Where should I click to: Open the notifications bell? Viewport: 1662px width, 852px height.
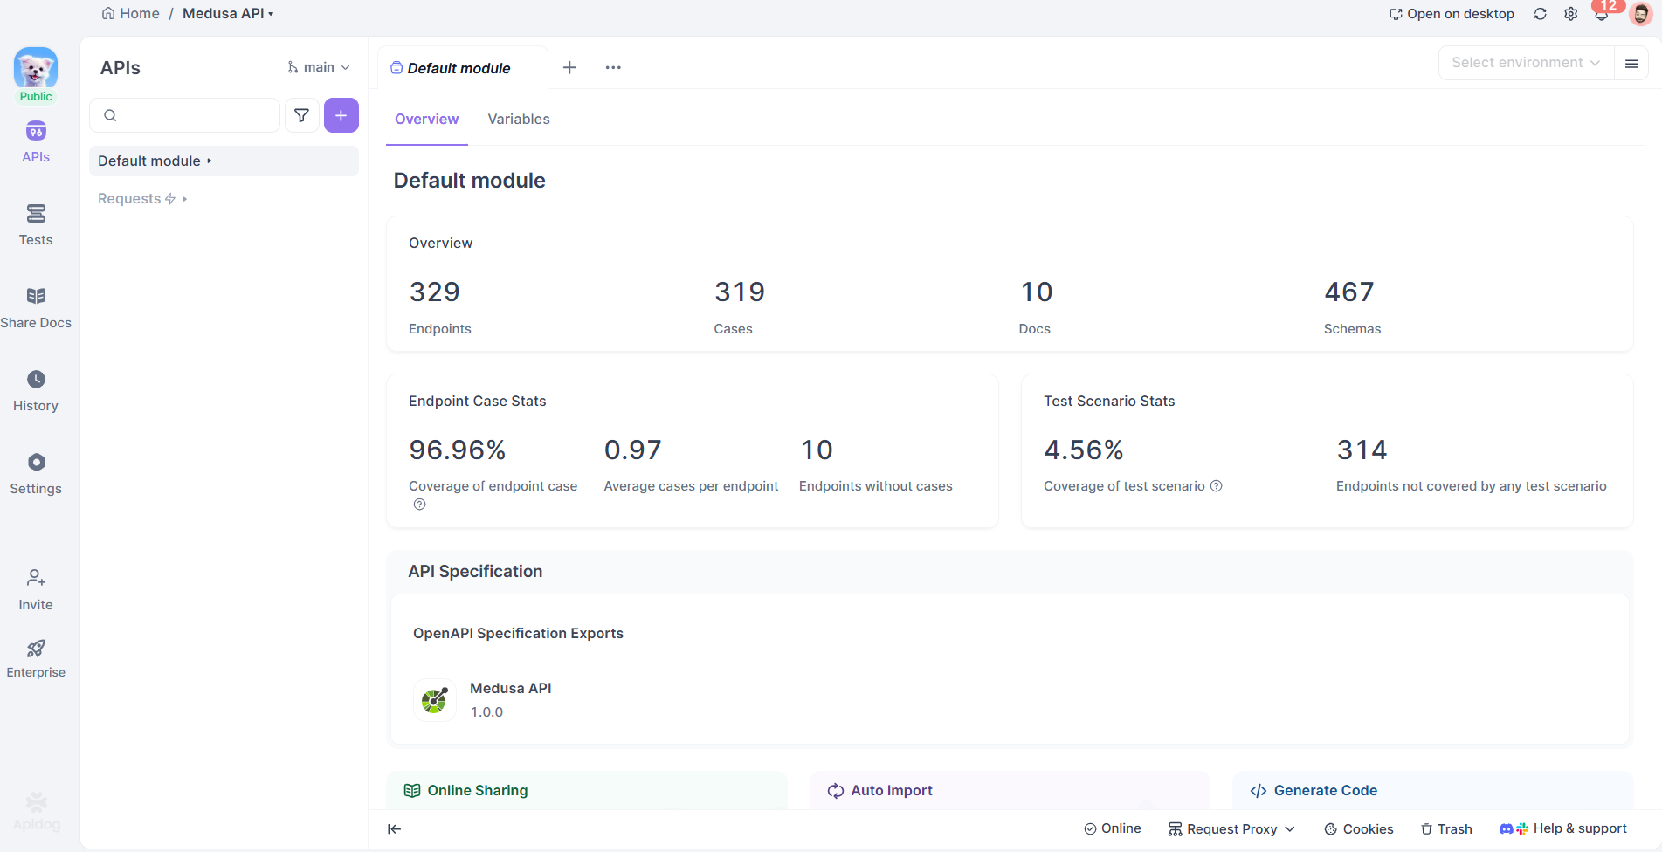tap(1602, 14)
